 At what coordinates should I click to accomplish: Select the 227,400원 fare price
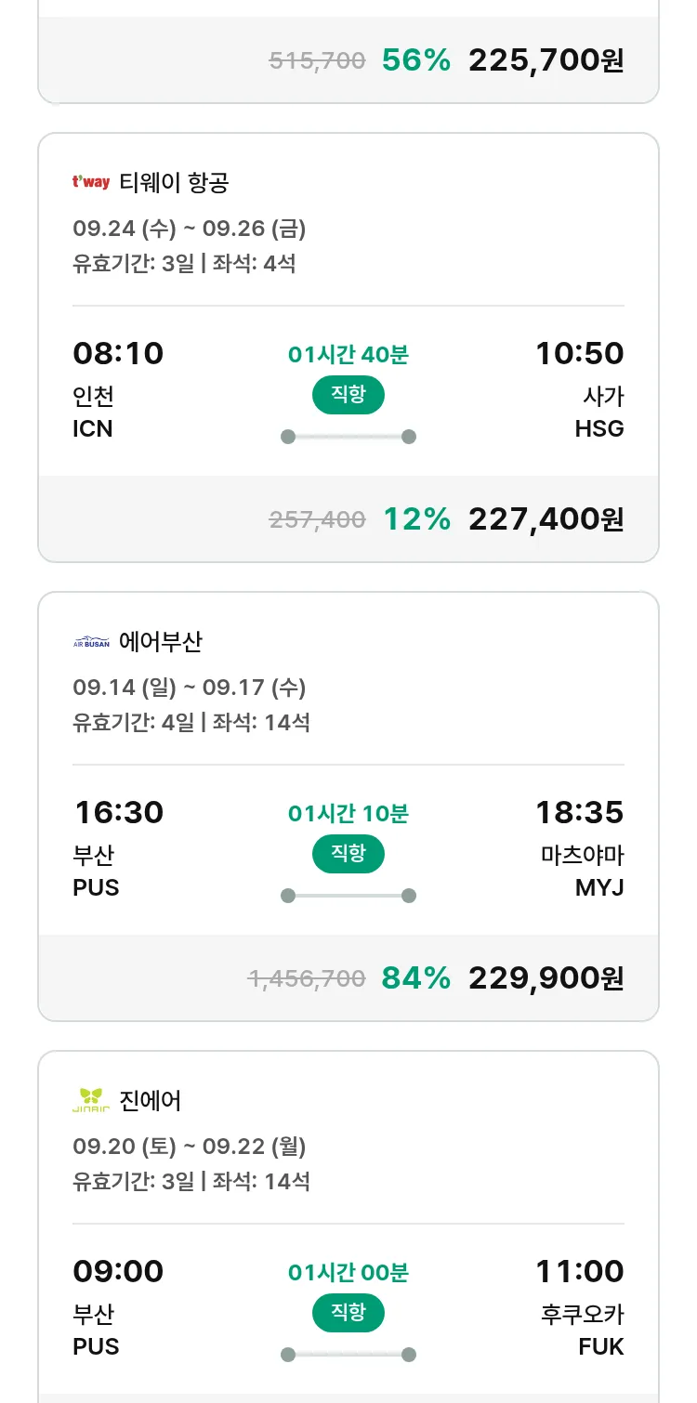tap(546, 519)
